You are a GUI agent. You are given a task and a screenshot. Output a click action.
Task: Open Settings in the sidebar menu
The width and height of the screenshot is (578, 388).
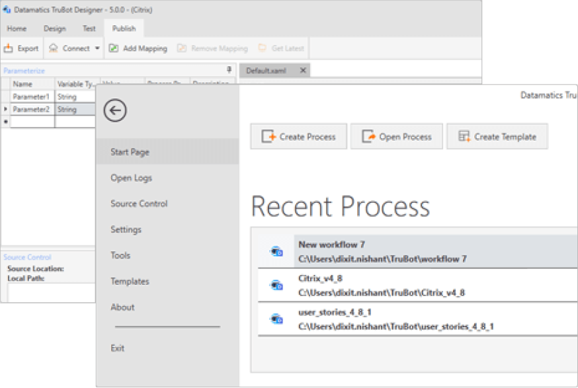(x=126, y=229)
